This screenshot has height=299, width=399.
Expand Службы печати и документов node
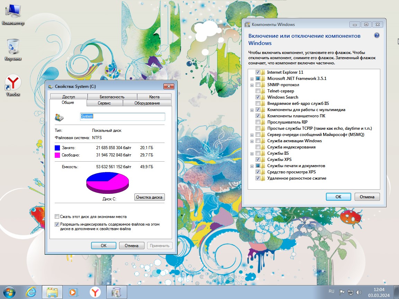click(252, 166)
